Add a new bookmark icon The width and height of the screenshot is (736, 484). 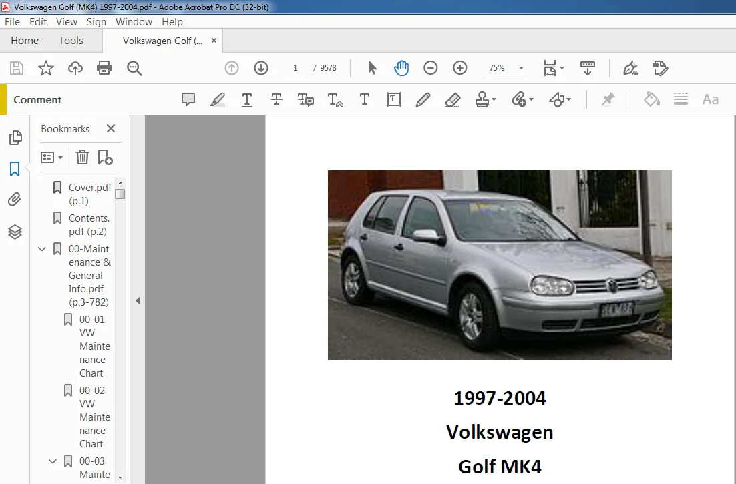105,157
